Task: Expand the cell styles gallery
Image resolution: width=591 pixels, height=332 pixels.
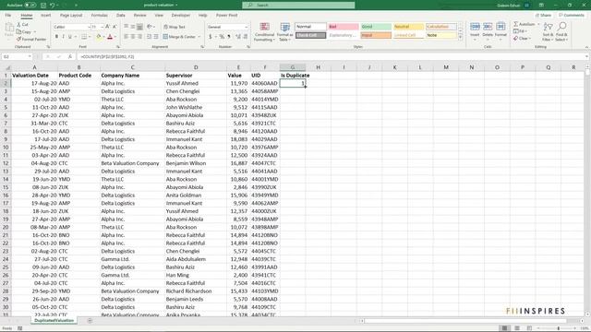Action: tap(460, 38)
